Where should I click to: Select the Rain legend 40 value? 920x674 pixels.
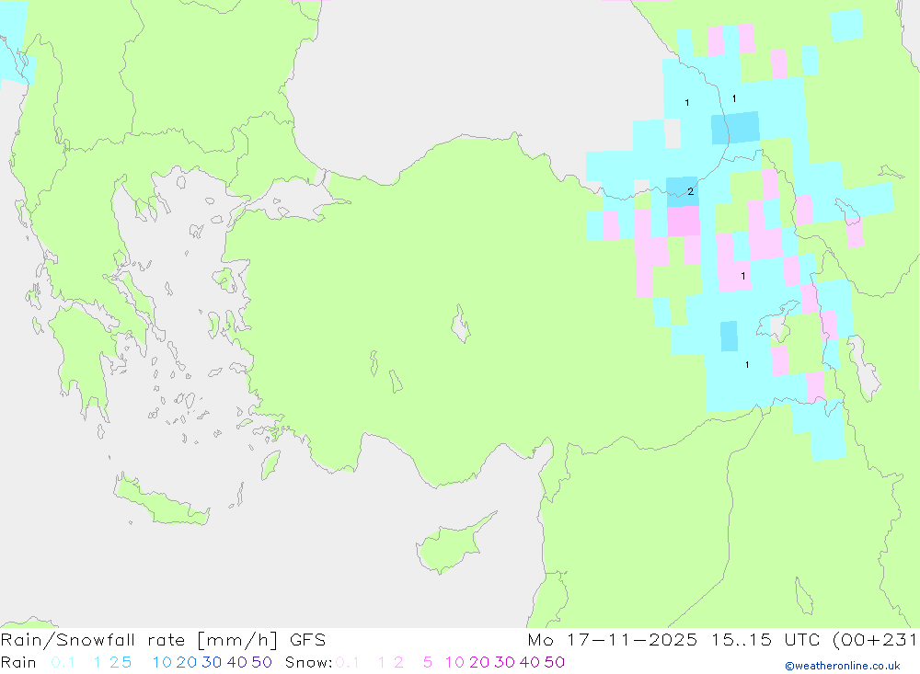pos(237,662)
